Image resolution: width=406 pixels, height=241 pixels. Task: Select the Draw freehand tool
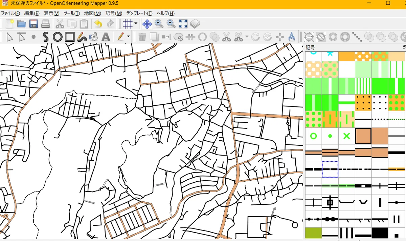pyautogui.click(x=82, y=37)
